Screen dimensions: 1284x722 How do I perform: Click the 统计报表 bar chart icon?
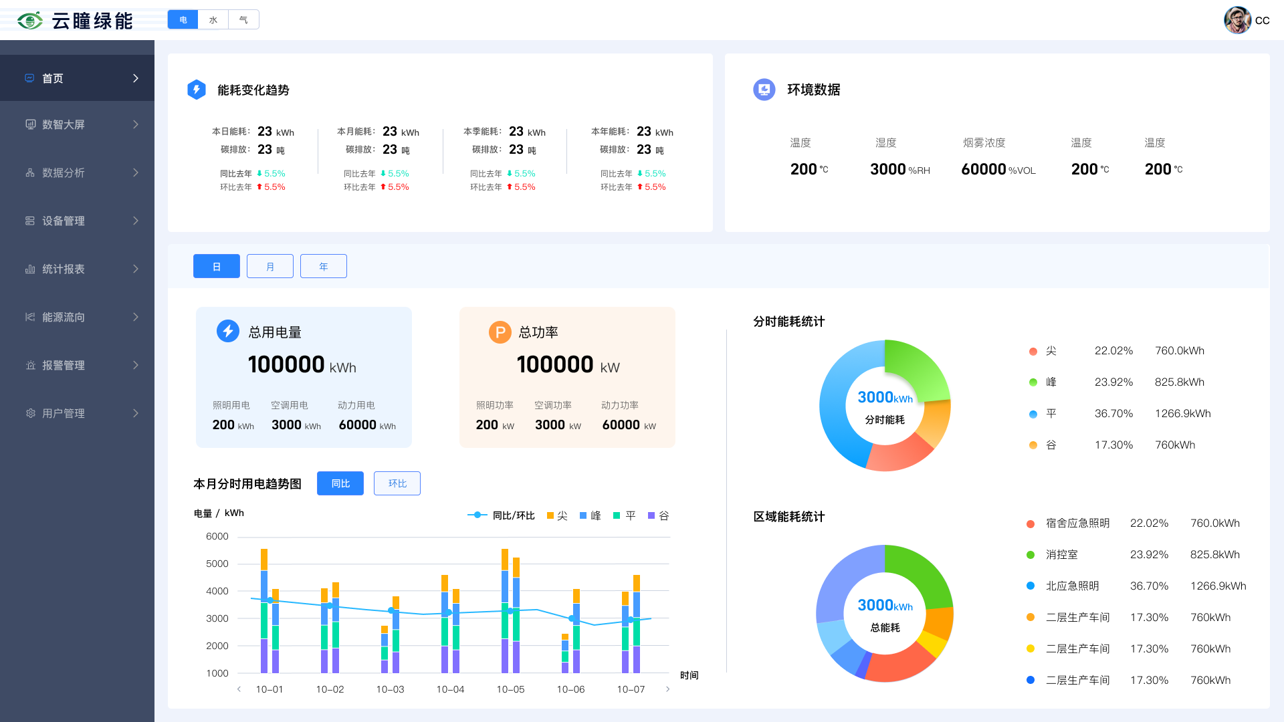(x=30, y=269)
